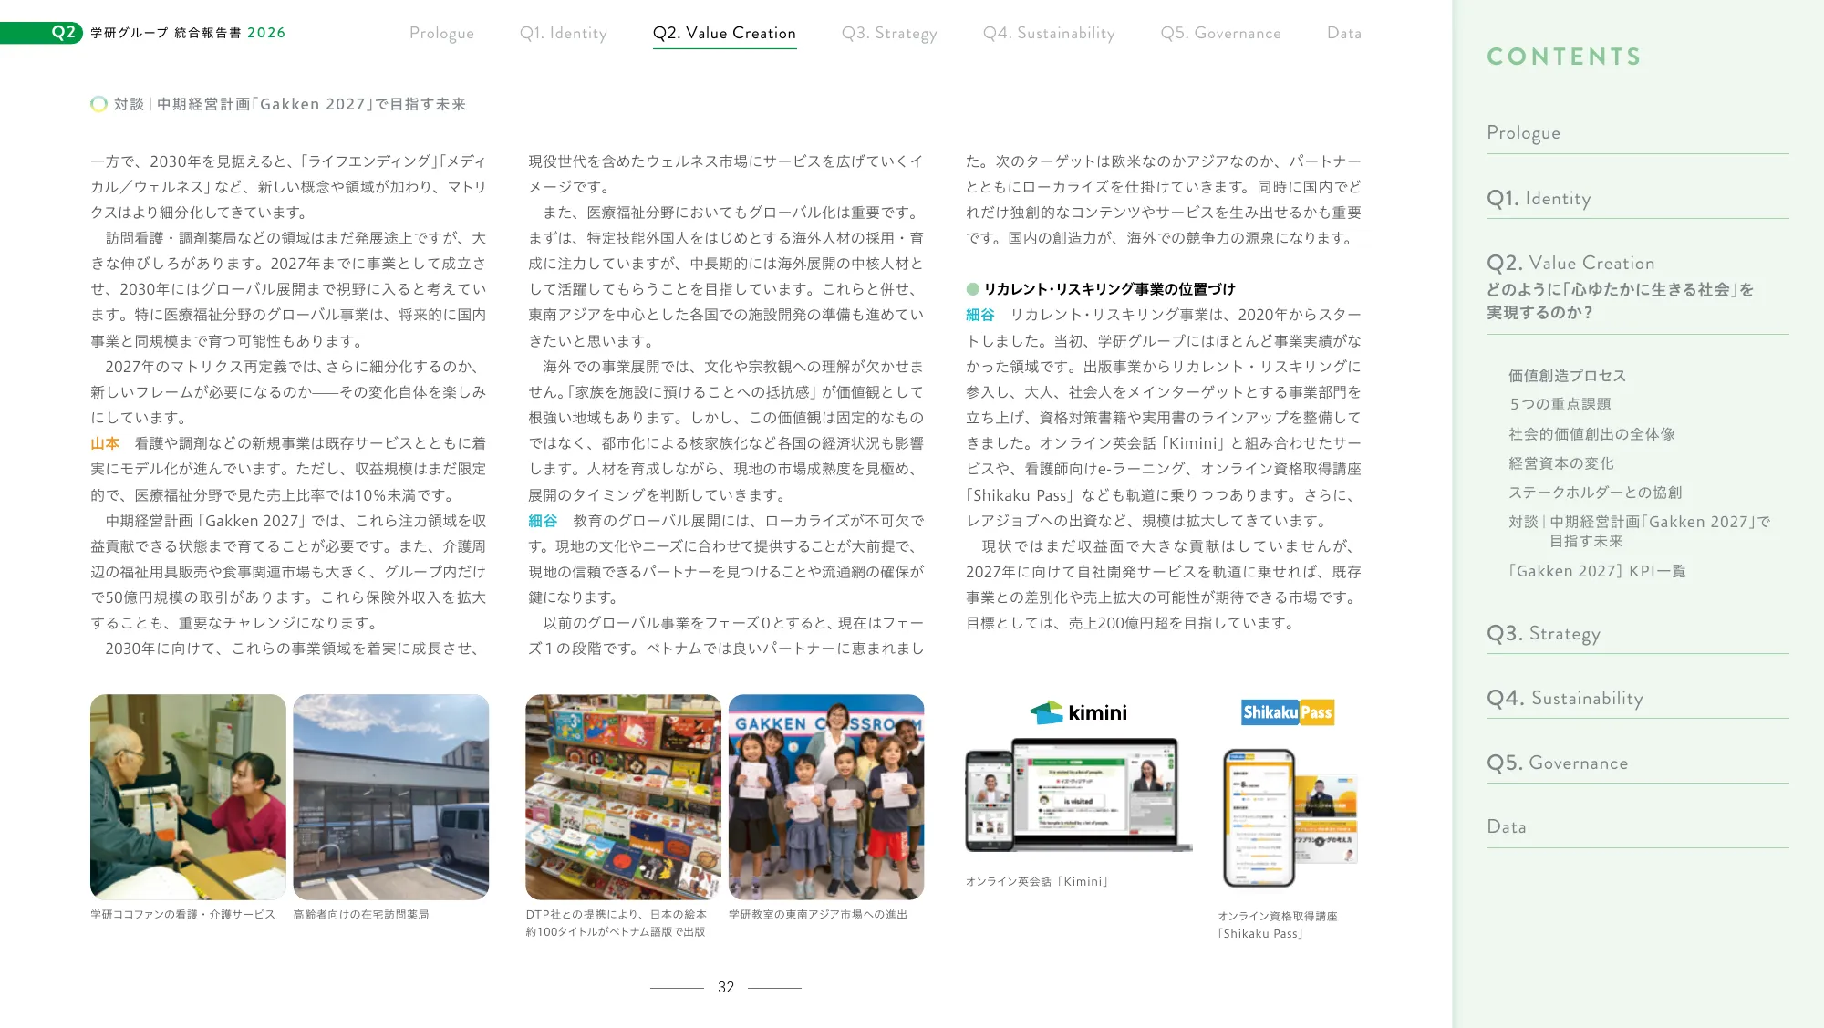The height and width of the screenshot is (1028, 1824).
Task: Open Prologue in CONTENTS sidebar
Action: 1523,133
